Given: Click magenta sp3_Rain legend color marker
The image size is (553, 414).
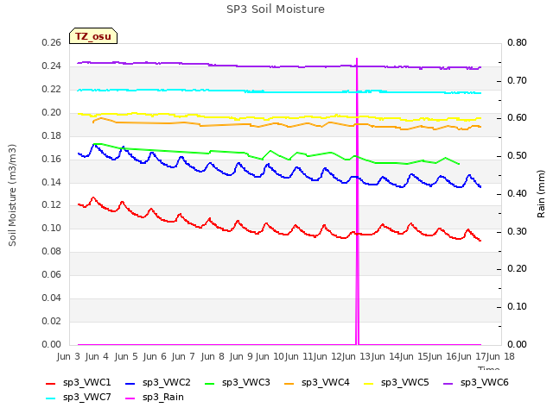Looking at the screenshot, I should tap(130, 398).
